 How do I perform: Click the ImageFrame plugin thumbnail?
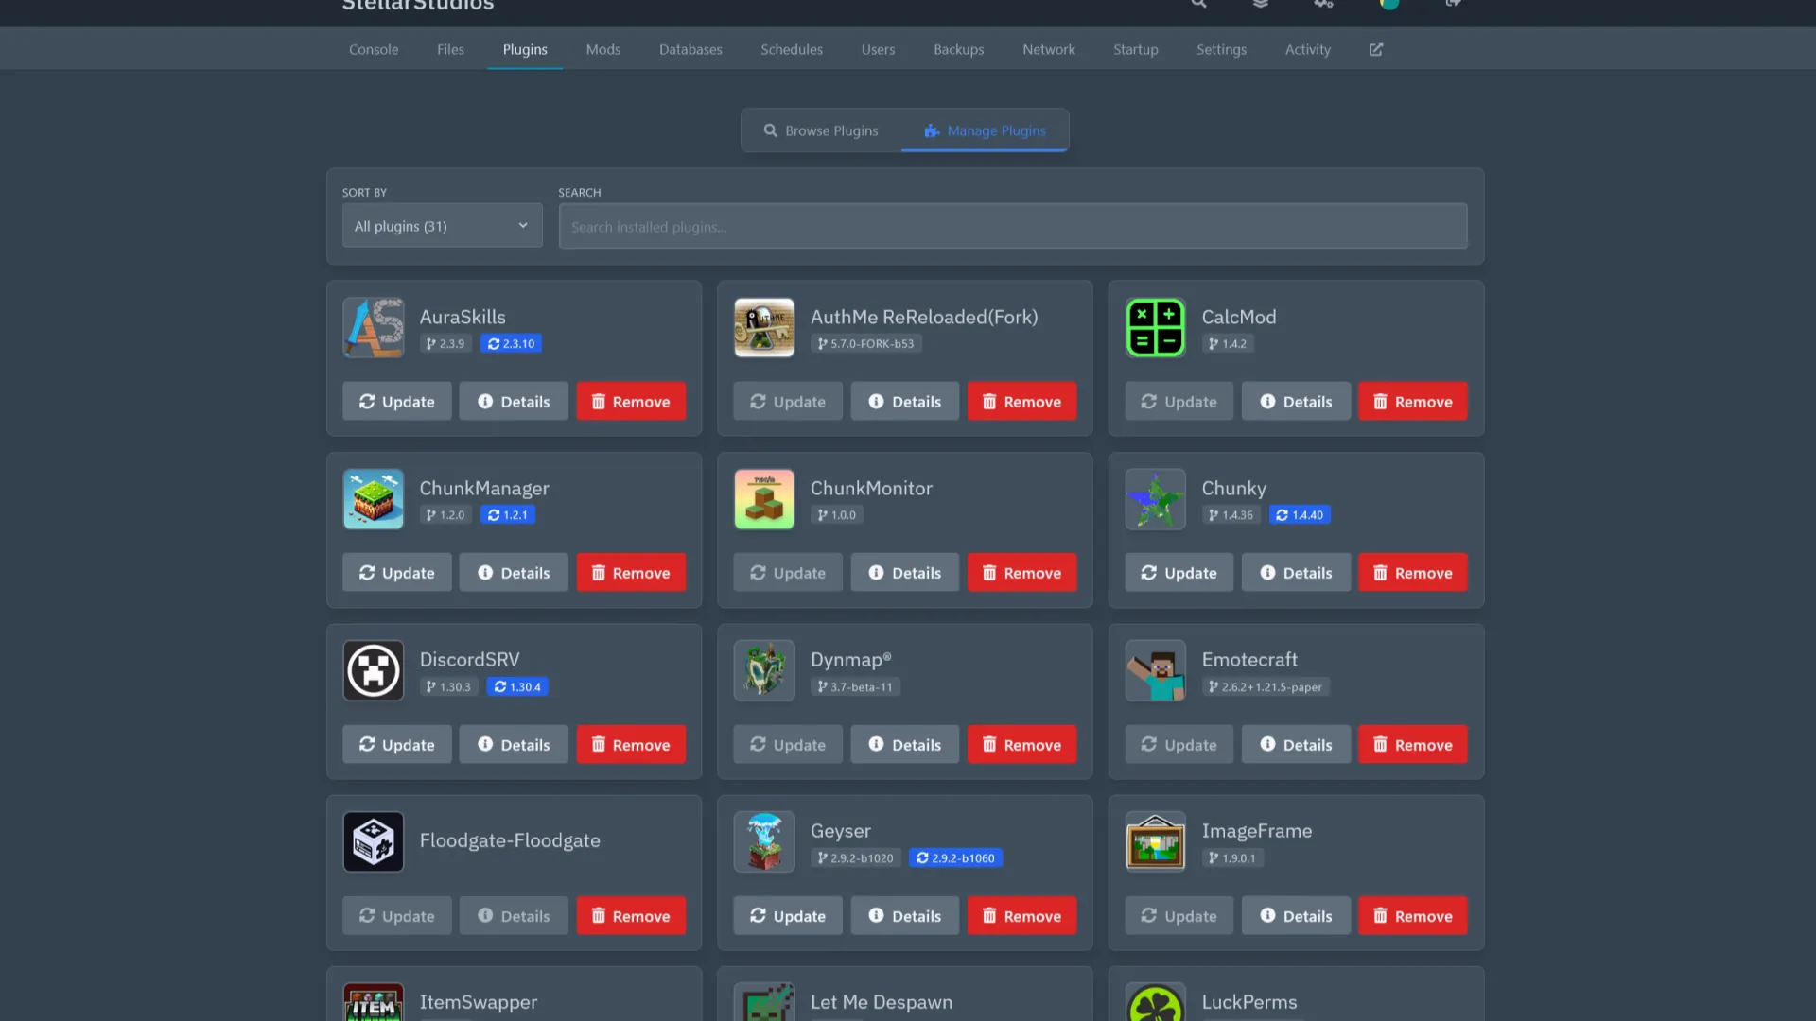click(1155, 841)
